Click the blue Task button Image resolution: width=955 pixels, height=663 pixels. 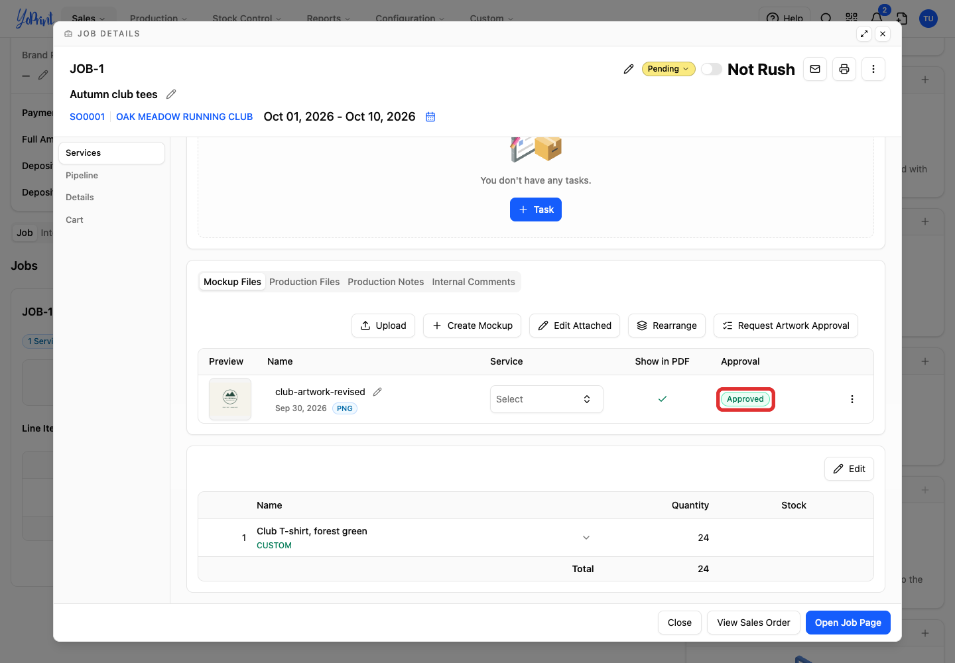click(x=536, y=210)
